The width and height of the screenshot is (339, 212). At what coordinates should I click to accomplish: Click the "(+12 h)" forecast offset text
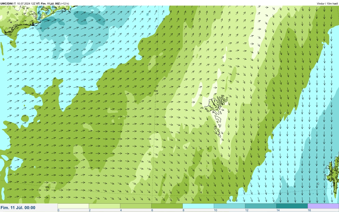coord(65,3)
